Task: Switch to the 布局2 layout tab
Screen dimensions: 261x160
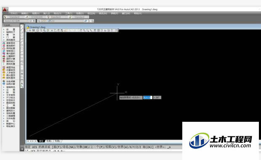Action: click(58, 141)
